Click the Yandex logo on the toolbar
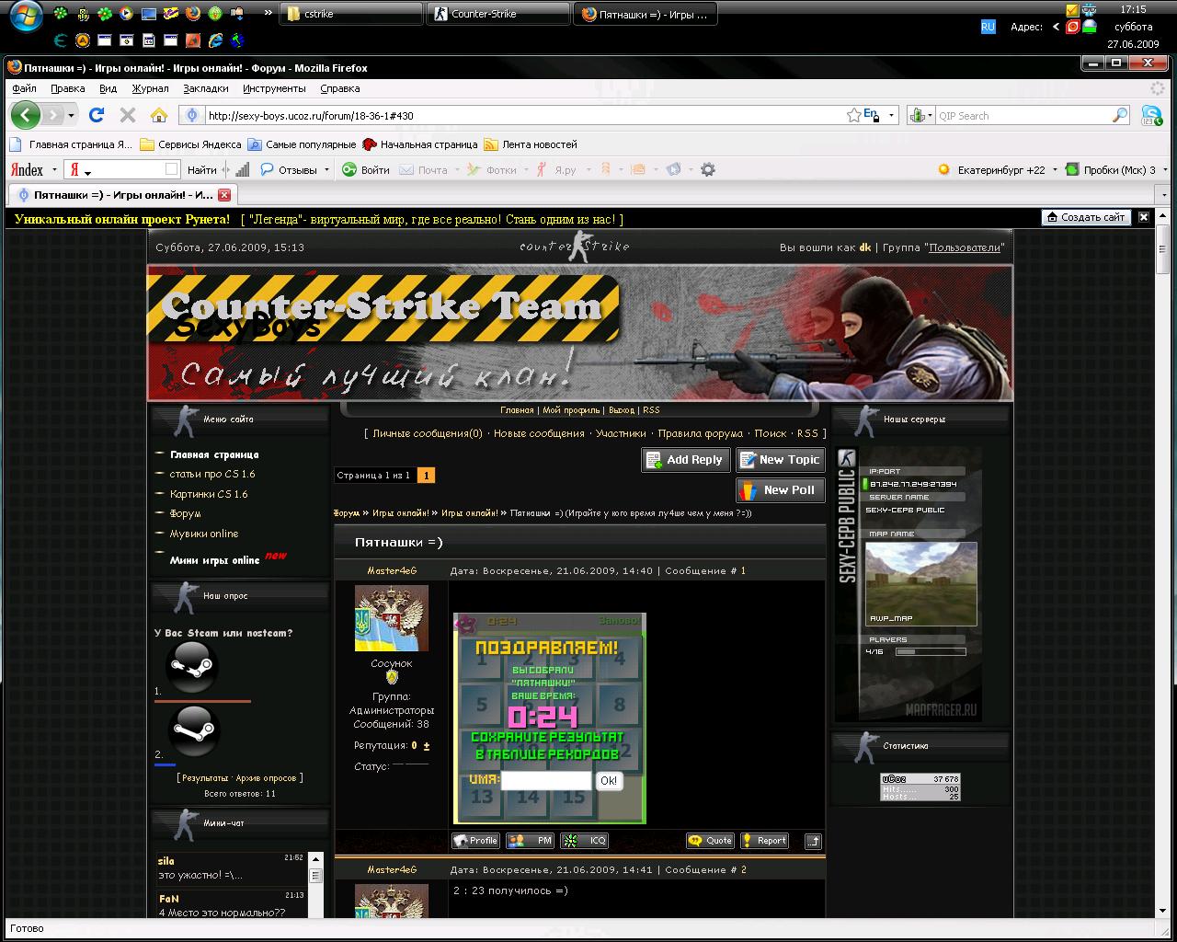The image size is (1177, 942). (27, 169)
